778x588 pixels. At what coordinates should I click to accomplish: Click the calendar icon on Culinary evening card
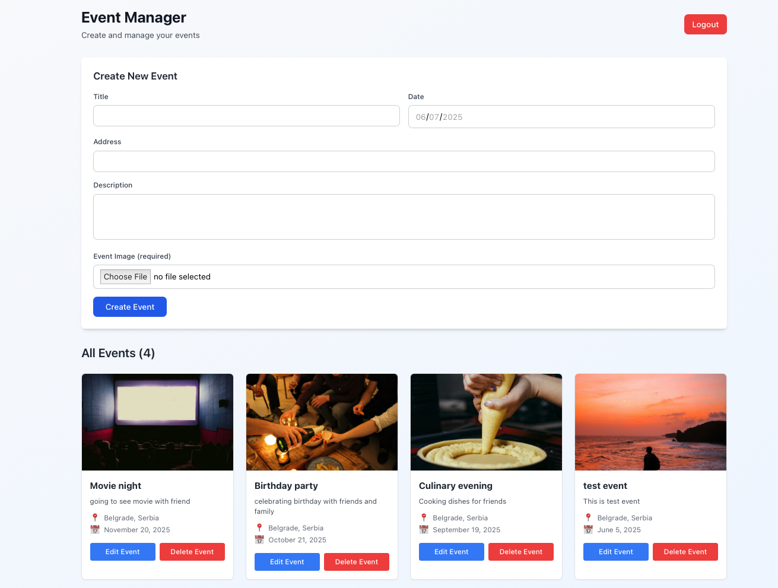[424, 530]
